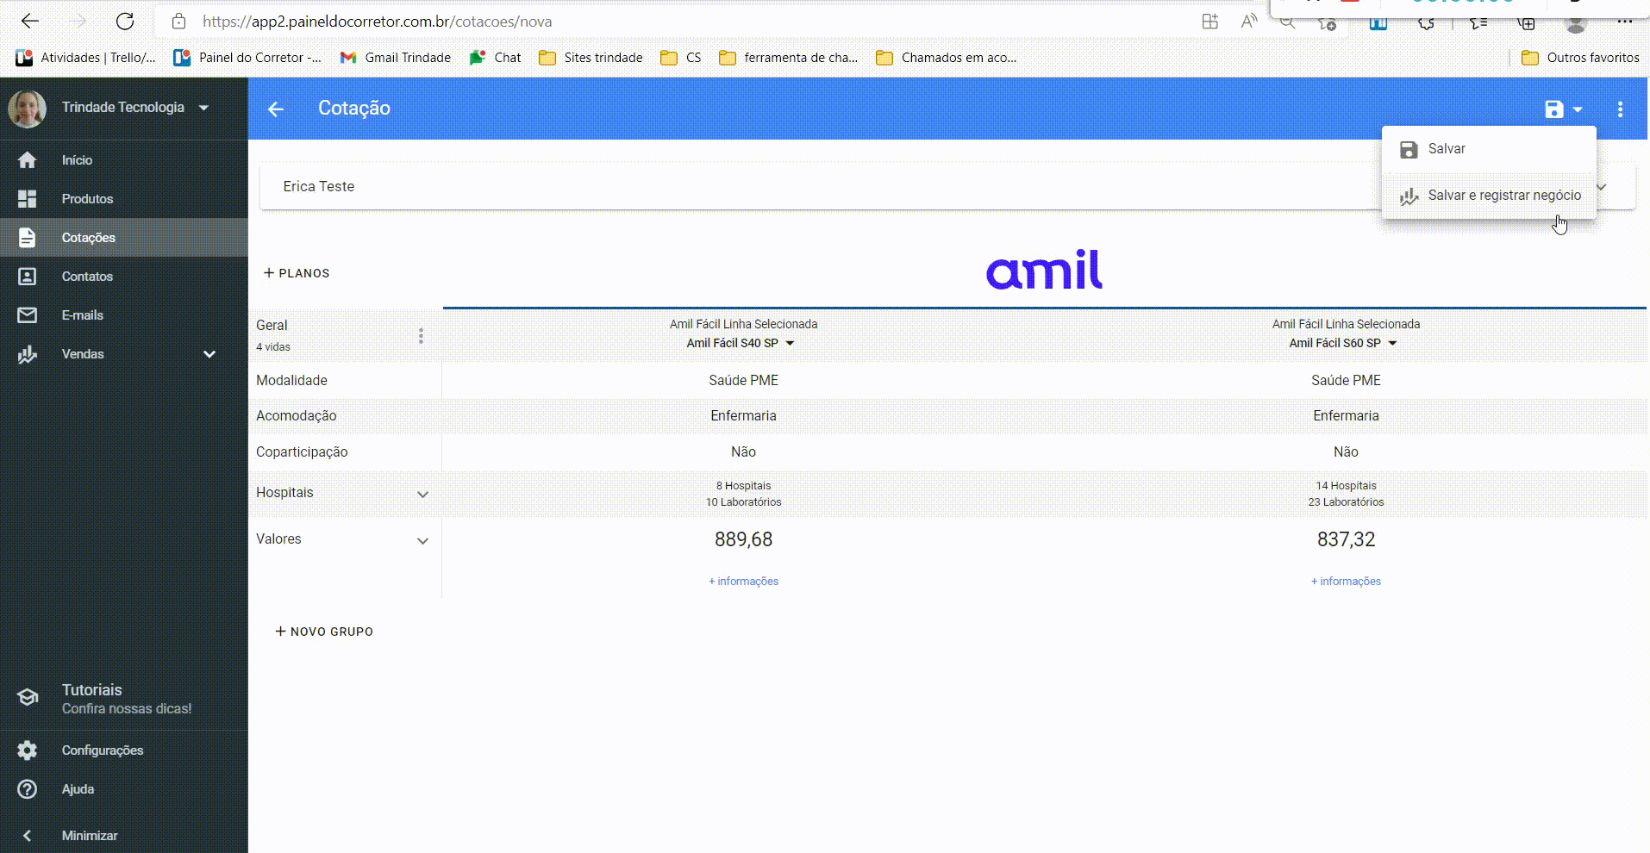Screen dimensions: 1650x853
Task: Open the Outros favoritos folder
Action: [x=1580, y=58]
